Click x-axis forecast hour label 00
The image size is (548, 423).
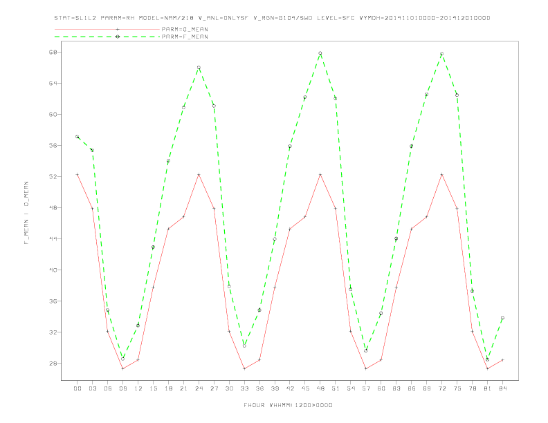point(77,388)
